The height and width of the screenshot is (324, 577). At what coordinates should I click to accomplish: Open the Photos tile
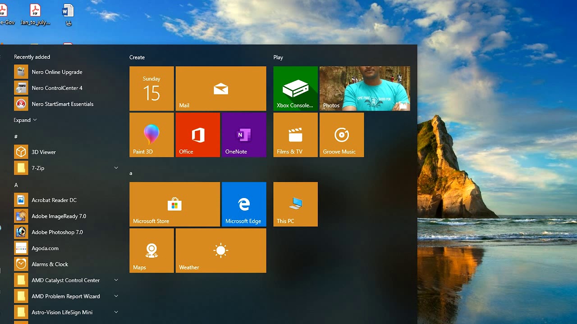point(365,89)
